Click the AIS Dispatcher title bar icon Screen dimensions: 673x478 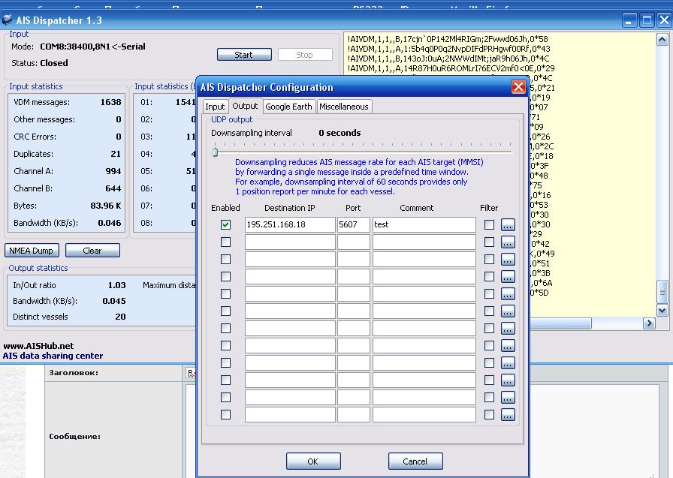click(x=8, y=20)
